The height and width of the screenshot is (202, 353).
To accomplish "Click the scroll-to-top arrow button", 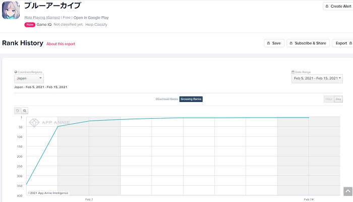I will coord(348,191).
